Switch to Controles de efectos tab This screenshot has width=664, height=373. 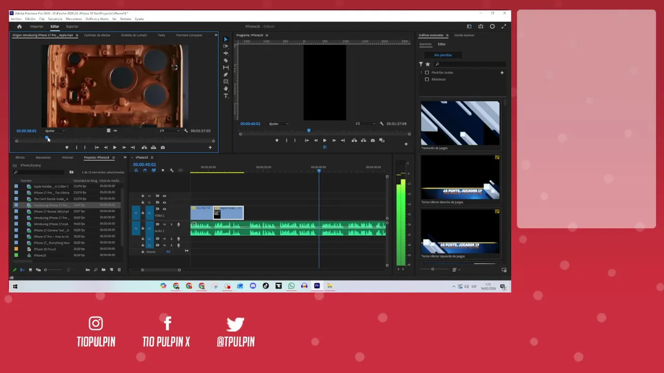(x=97, y=35)
